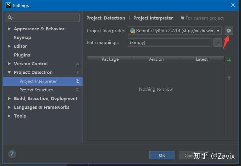Click the search magnifier icon

tap(10, 17)
